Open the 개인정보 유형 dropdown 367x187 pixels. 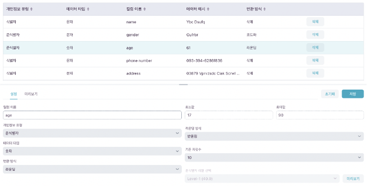coord(92,133)
